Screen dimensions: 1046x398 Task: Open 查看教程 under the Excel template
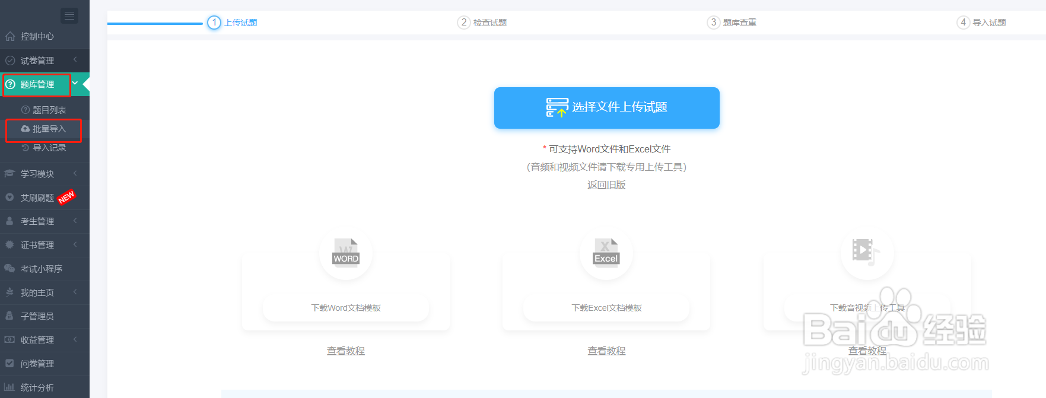click(606, 351)
